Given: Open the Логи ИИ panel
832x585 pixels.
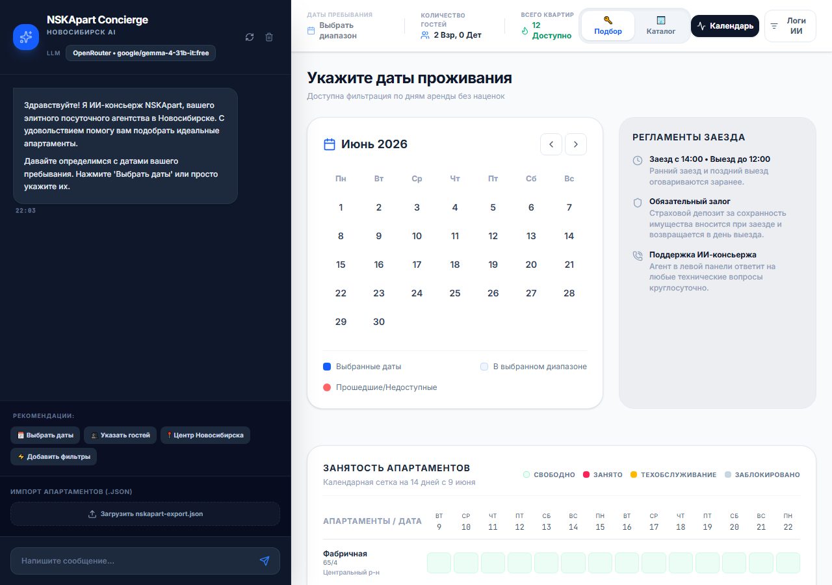Looking at the screenshot, I should click(x=790, y=26).
